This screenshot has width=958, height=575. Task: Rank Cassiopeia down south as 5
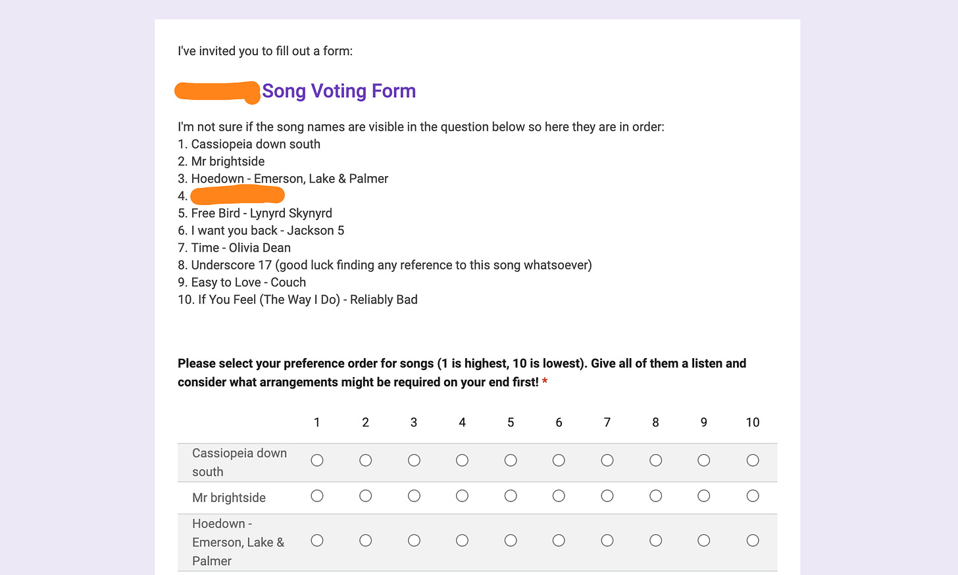tap(511, 461)
